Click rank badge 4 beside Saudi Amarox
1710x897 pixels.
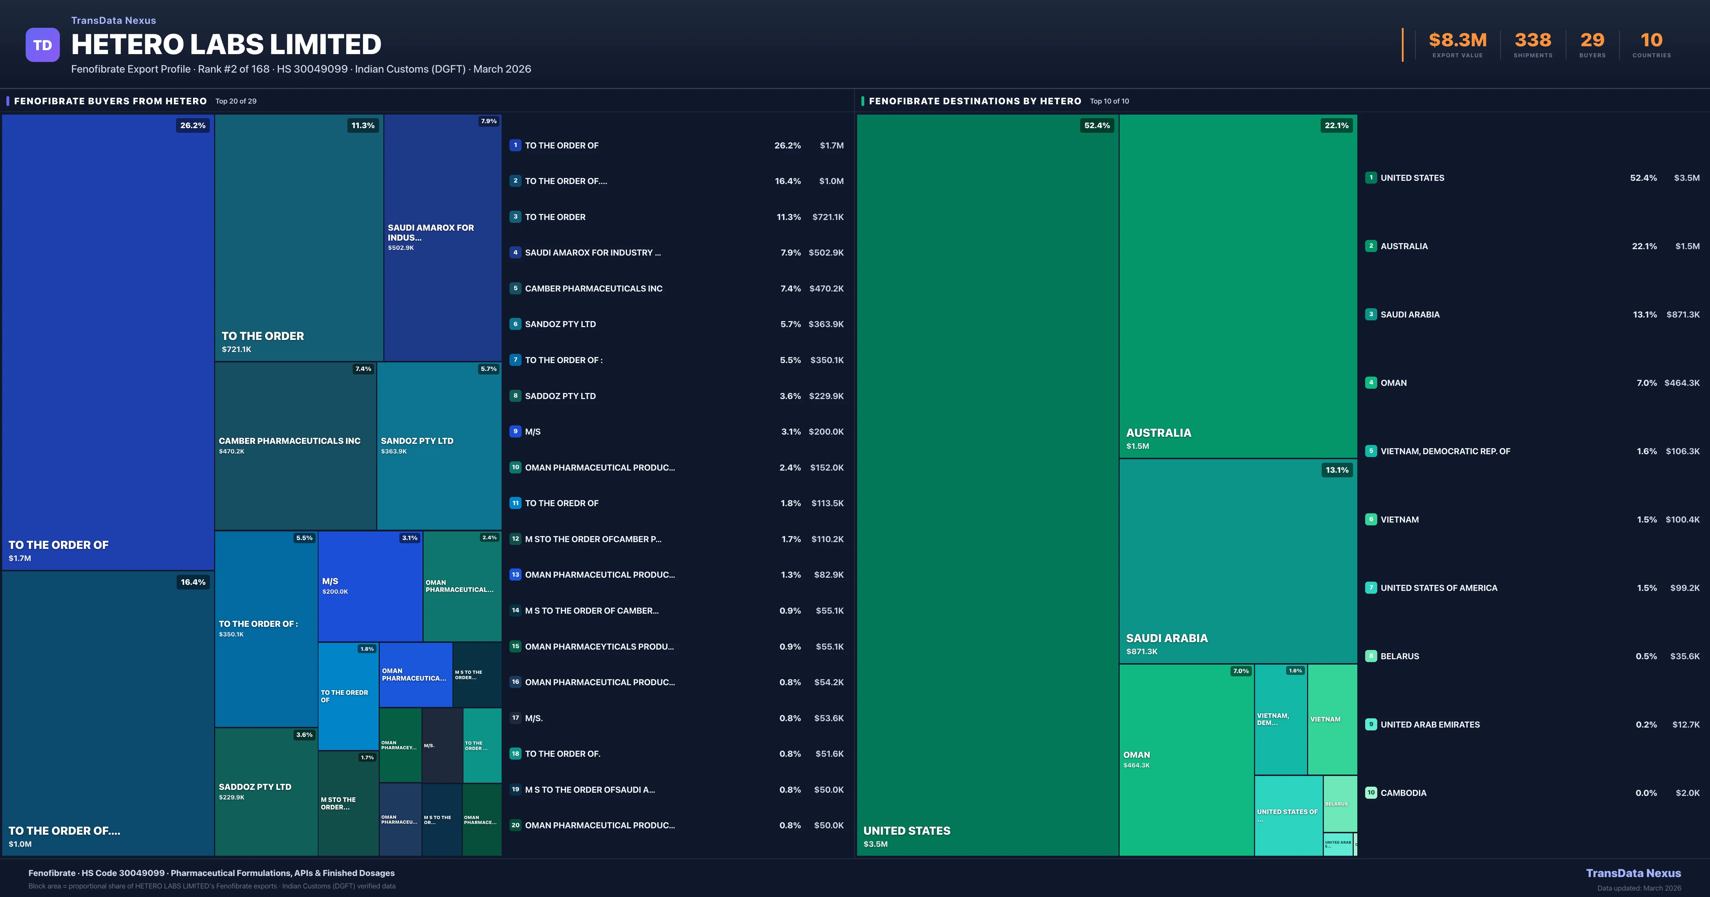tap(515, 253)
